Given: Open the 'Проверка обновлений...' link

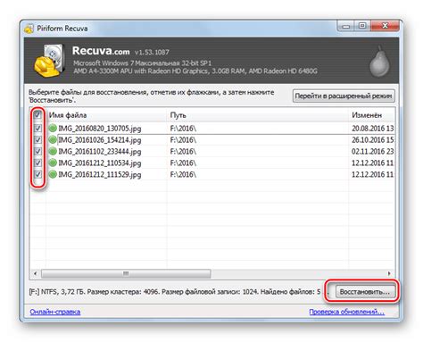Looking at the screenshot, I should tap(346, 312).
